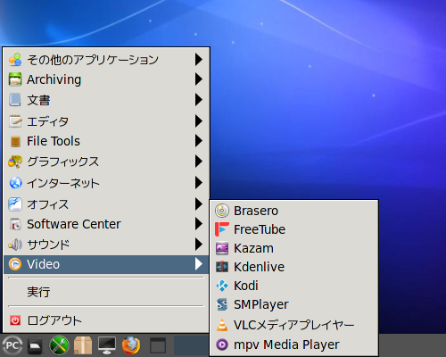Image resolution: width=446 pixels, height=357 pixels.
Task: Launch mpv Media Player from the submenu
Action: click(293, 345)
